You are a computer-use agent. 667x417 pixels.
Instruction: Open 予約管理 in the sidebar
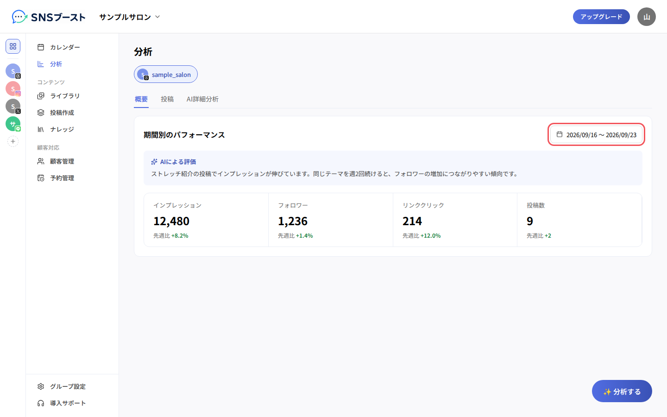click(x=72, y=178)
